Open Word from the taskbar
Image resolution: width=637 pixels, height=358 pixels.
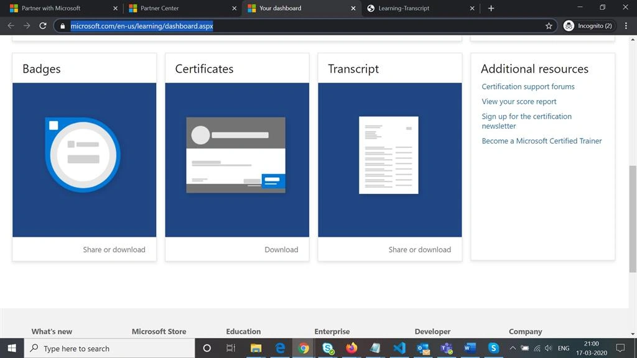coord(470,348)
